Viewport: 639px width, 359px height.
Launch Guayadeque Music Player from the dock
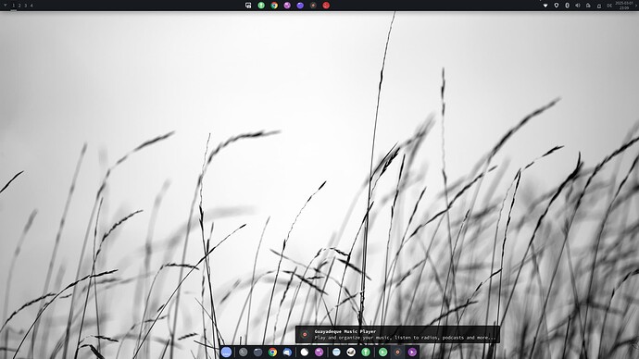pos(397,353)
